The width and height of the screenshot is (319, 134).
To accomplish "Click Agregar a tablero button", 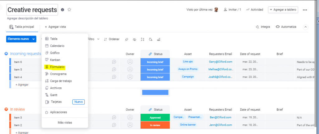I will tap(283, 10).
